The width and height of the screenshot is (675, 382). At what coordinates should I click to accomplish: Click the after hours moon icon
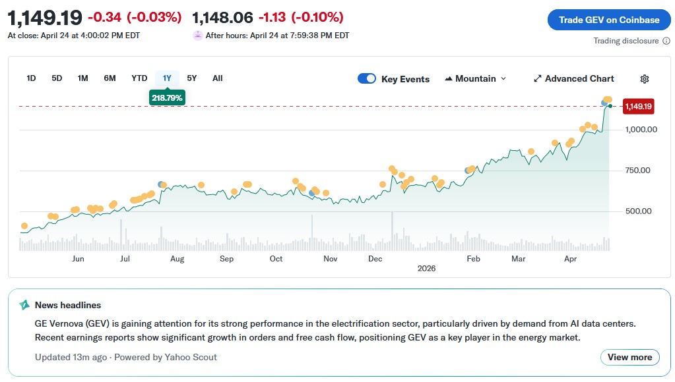pyautogui.click(x=197, y=36)
